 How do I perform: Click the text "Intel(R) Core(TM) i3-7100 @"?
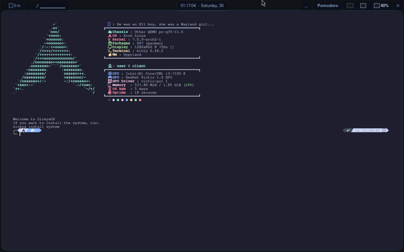156,73
